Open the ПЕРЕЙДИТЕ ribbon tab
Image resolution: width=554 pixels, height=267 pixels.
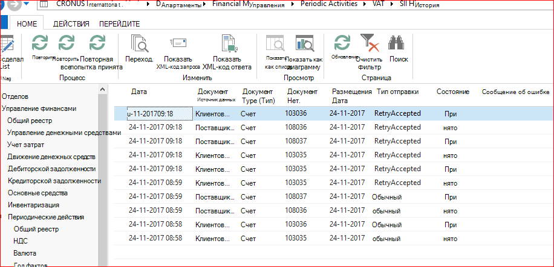coord(119,24)
